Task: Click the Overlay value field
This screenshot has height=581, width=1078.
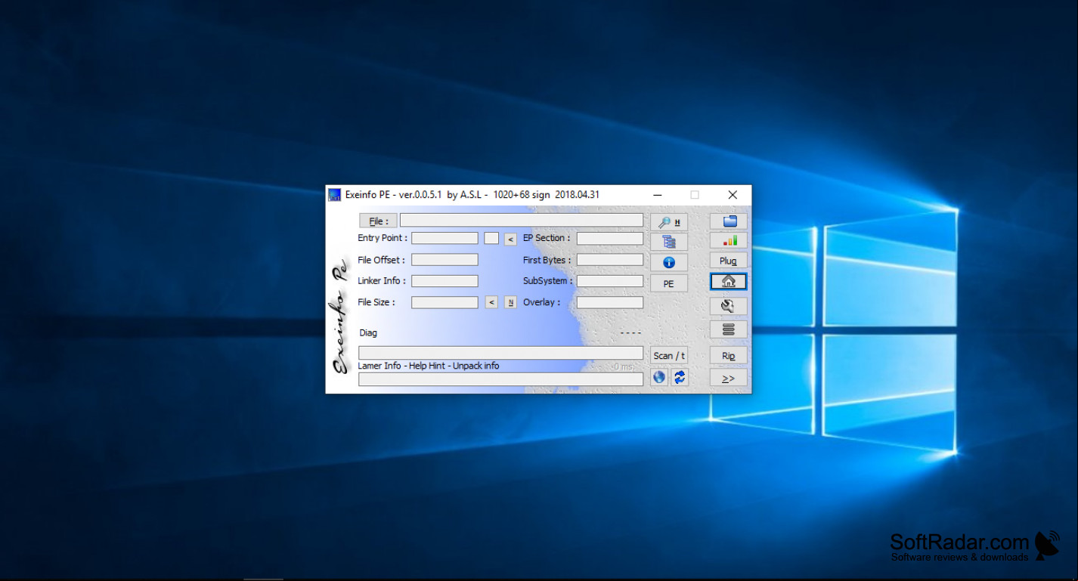Action: click(x=610, y=302)
